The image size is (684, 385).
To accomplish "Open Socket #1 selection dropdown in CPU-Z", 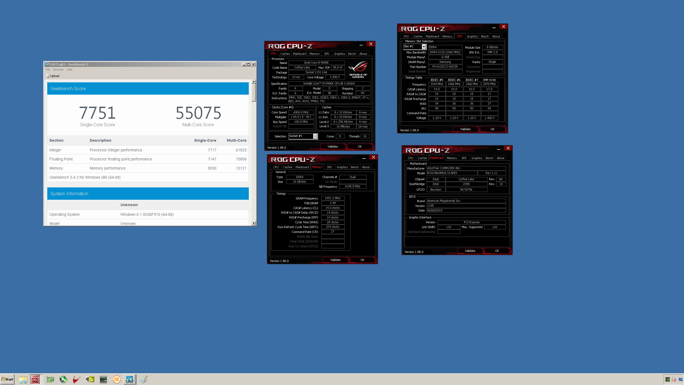I will [315, 136].
